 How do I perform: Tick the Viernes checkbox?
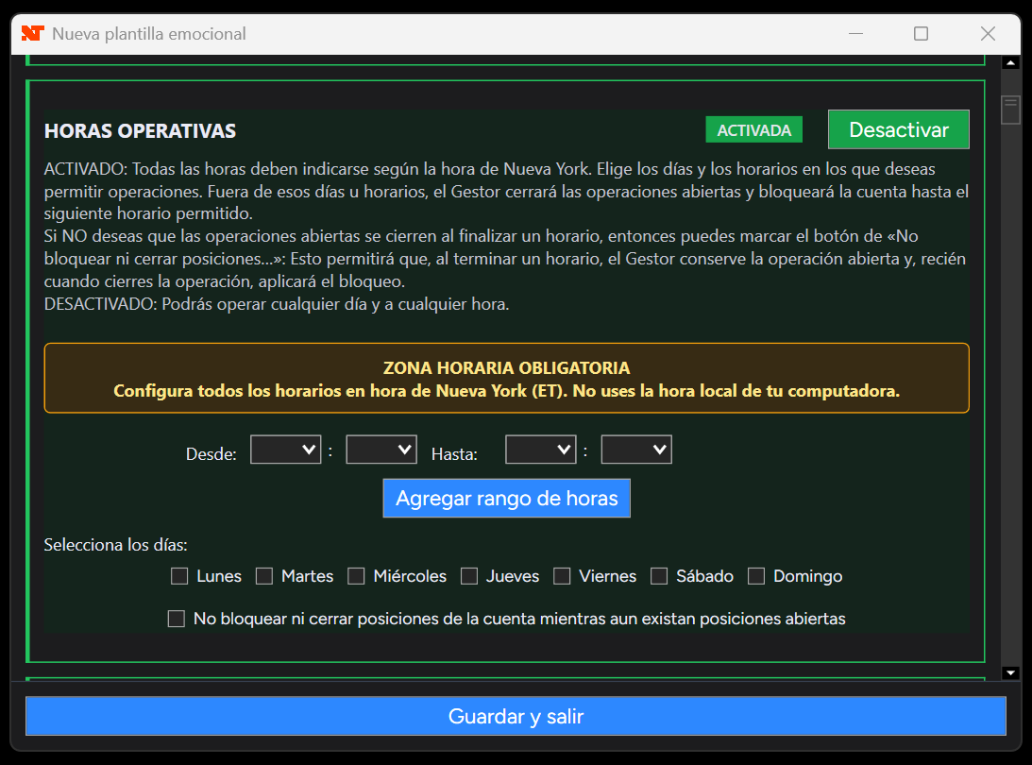point(562,576)
